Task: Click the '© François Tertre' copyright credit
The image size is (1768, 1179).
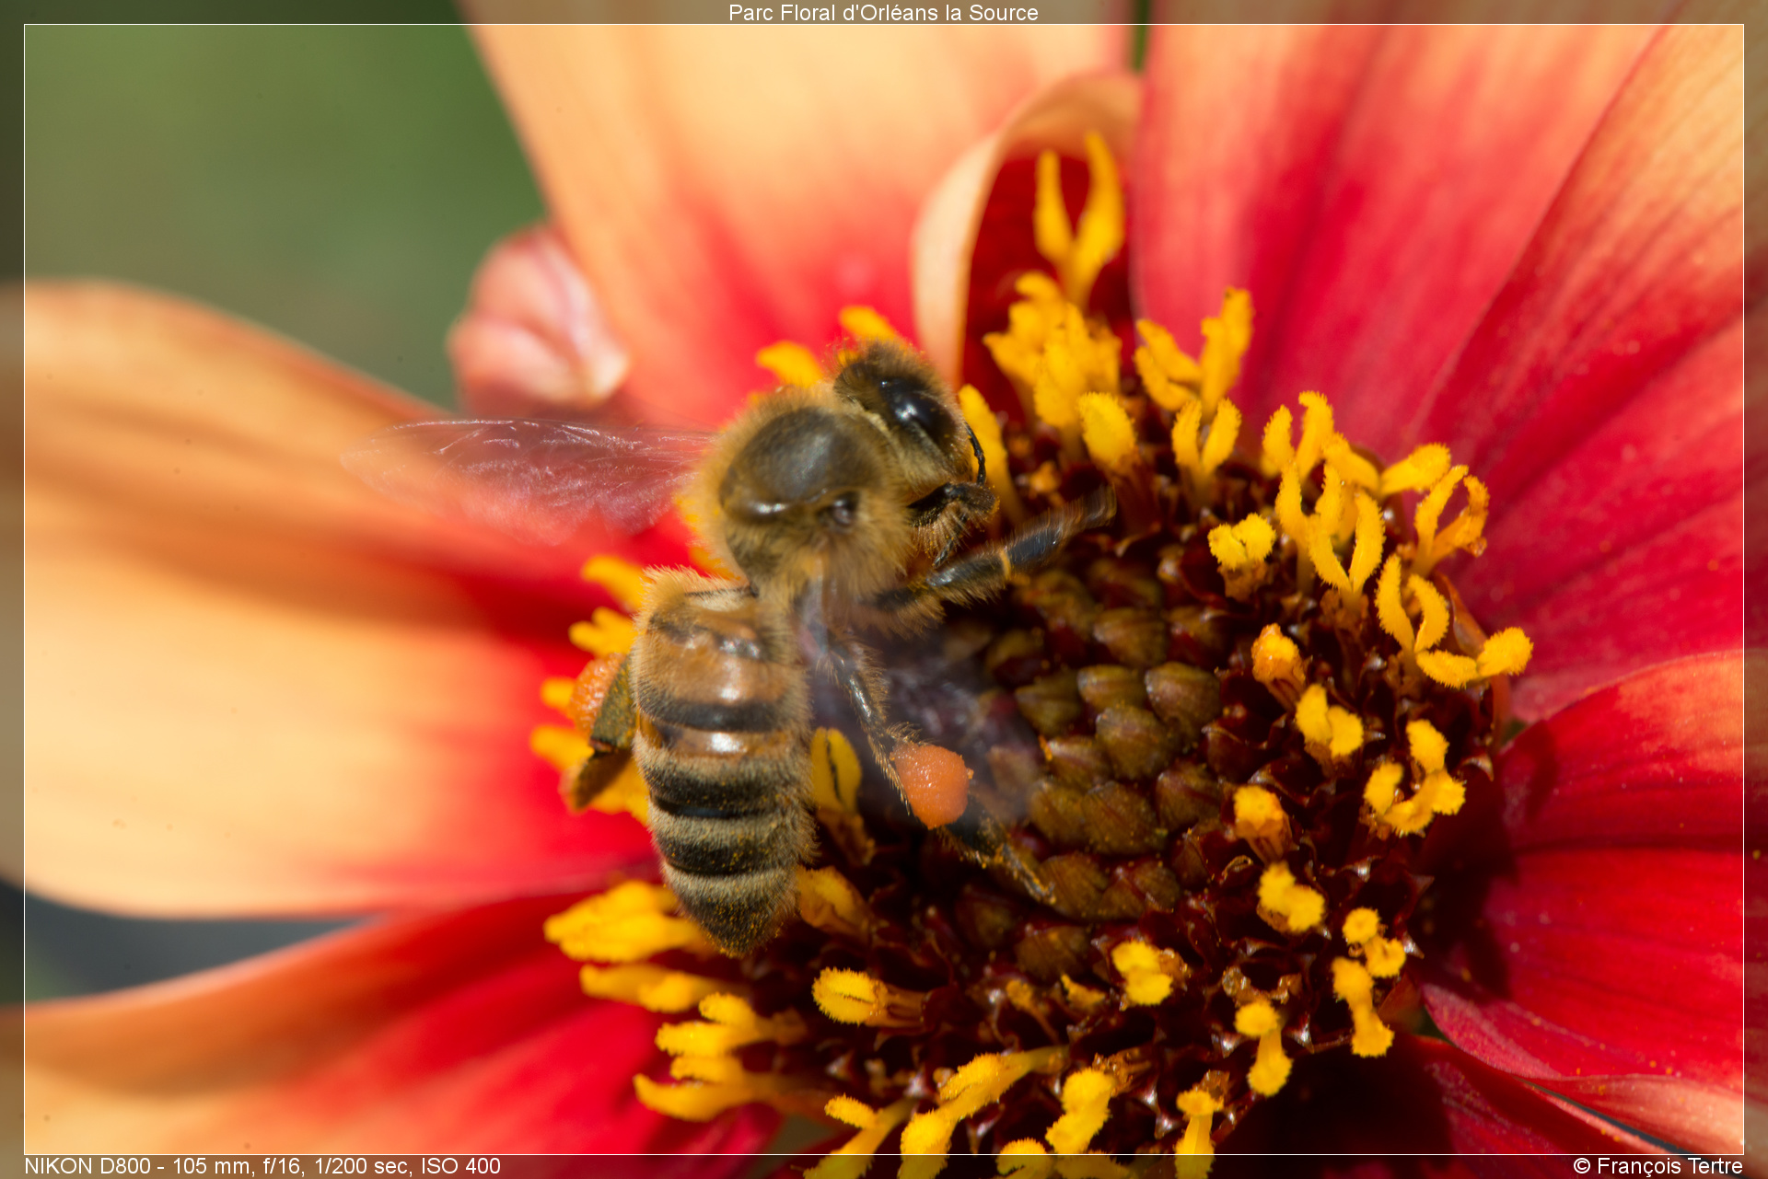Action: pos(1657,1166)
